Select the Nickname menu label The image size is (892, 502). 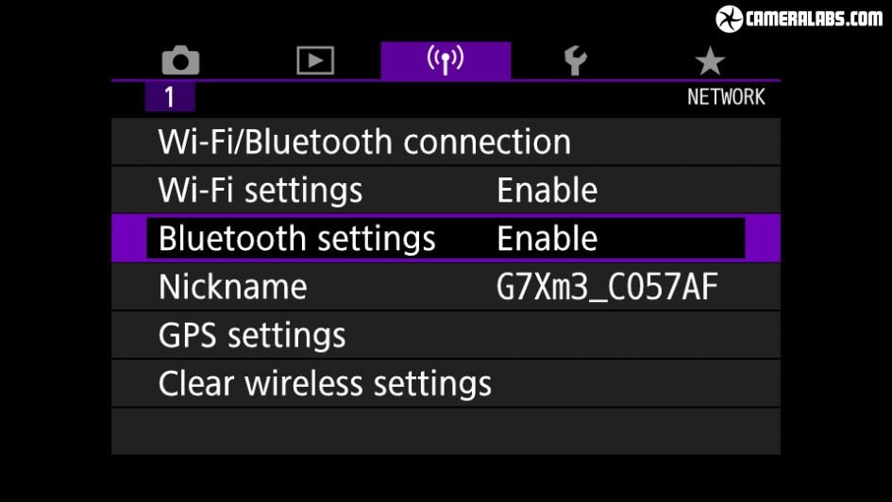(x=232, y=287)
